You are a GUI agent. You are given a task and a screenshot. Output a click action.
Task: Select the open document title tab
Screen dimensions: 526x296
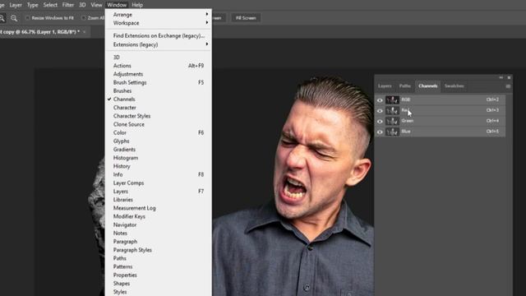pyautogui.click(x=40, y=32)
